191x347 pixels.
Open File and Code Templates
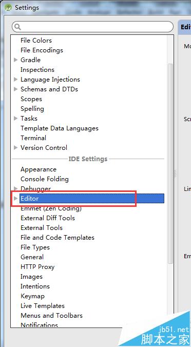point(58,238)
